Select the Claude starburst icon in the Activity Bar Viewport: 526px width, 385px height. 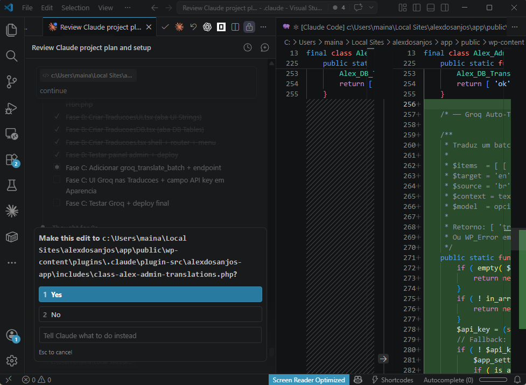11,211
